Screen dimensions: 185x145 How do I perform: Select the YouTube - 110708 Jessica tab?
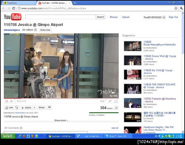[55, 3]
